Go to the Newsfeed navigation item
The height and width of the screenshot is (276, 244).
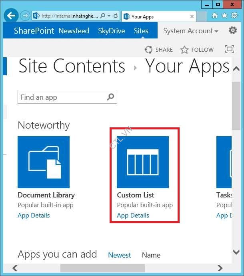[x=74, y=31]
